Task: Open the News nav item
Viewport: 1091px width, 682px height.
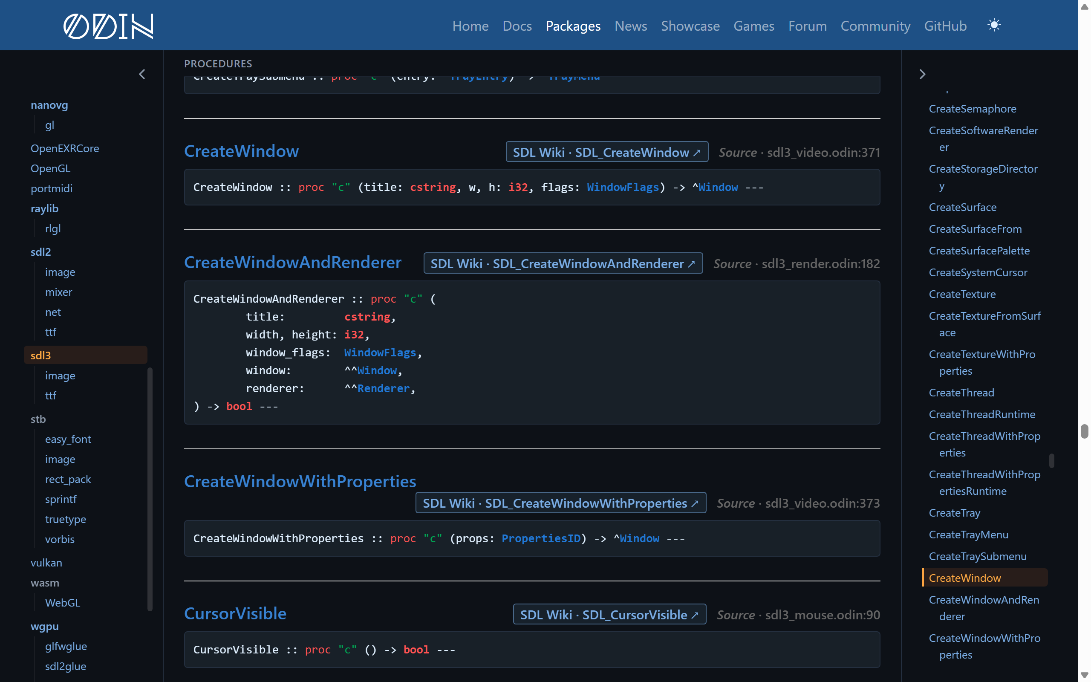Action: coord(631,26)
